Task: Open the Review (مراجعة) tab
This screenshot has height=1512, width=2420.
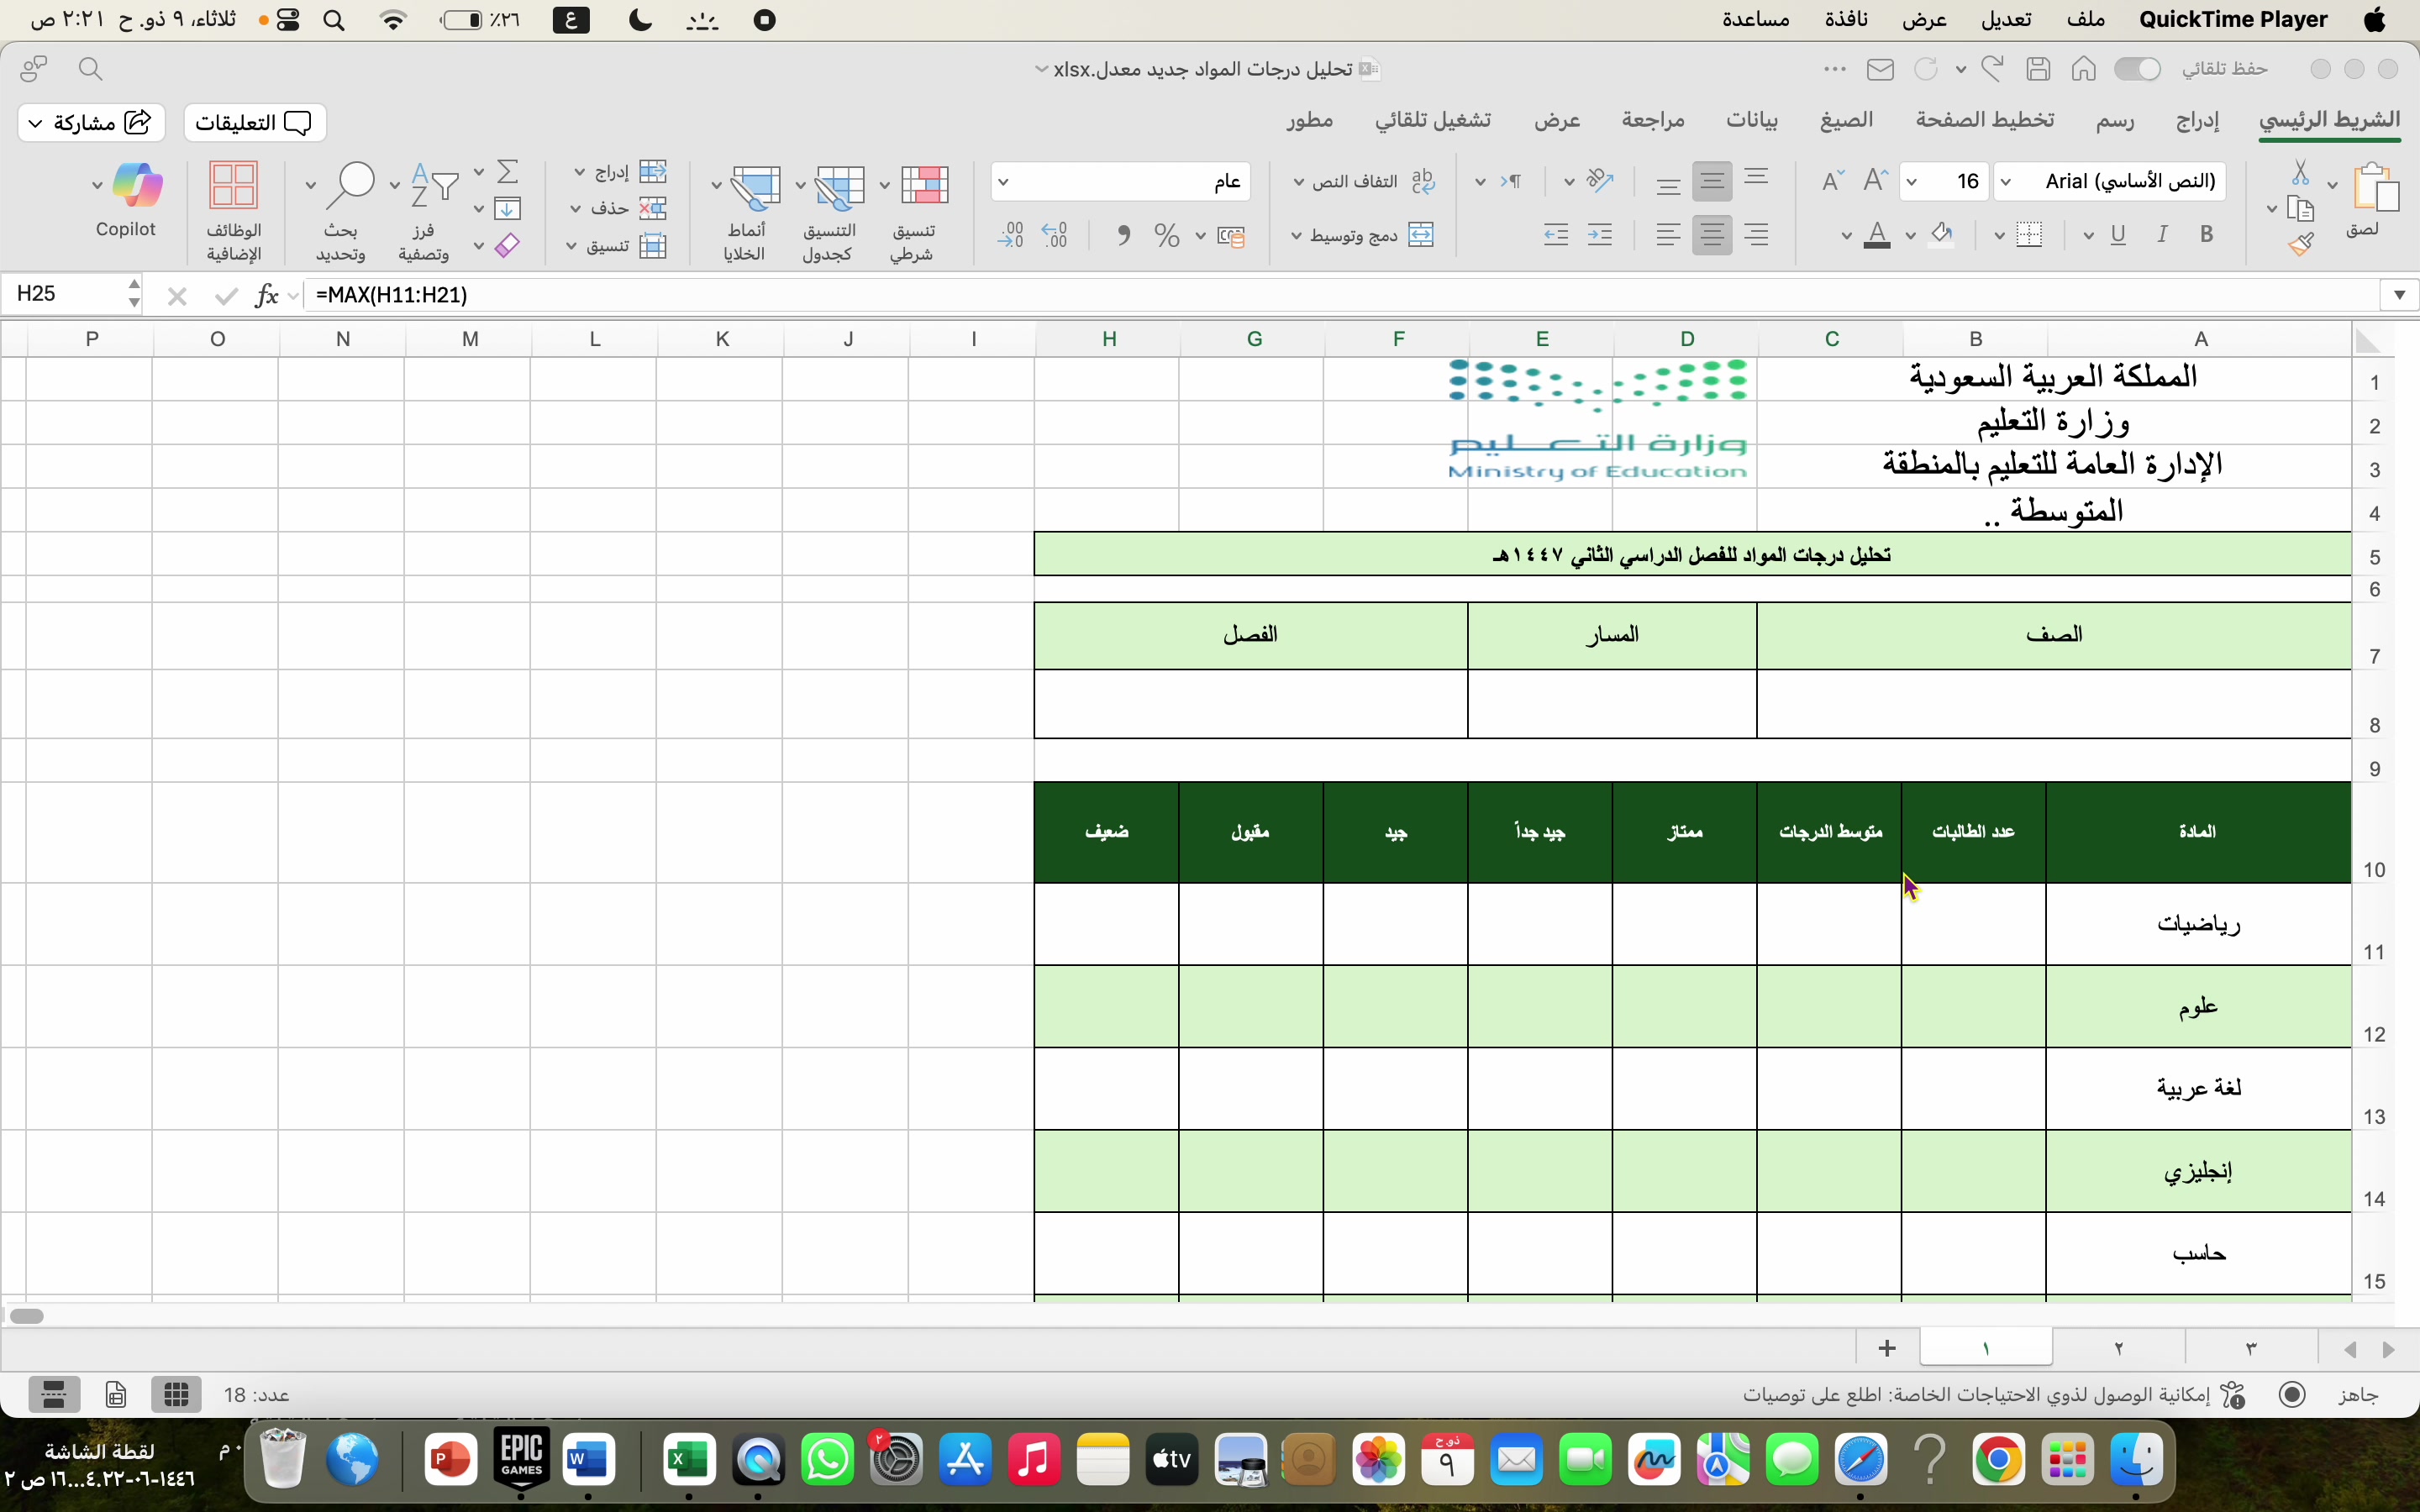Action: 1653,120
